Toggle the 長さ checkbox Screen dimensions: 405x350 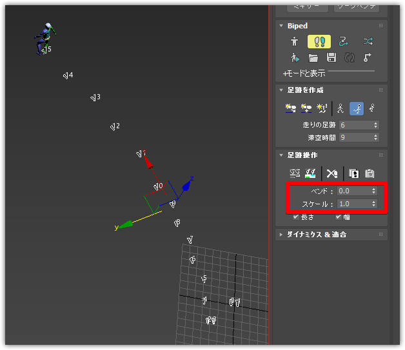pos(296,217)
